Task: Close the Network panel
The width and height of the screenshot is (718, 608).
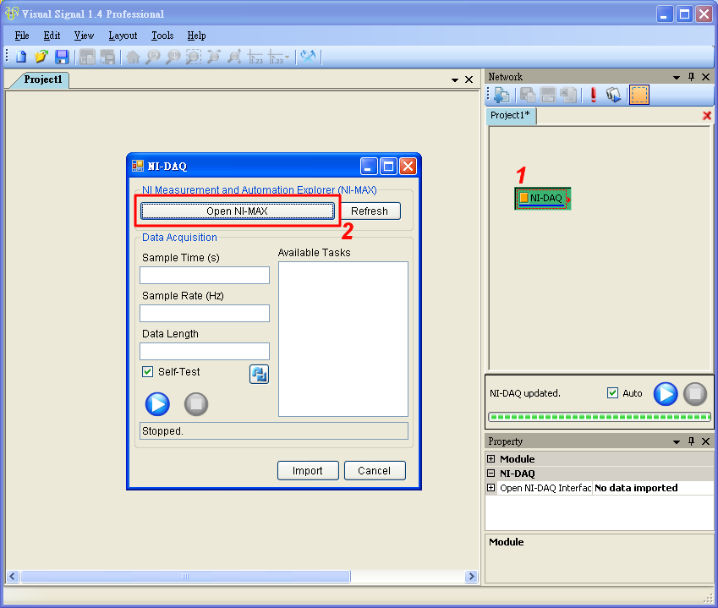Action: [706, 77]
